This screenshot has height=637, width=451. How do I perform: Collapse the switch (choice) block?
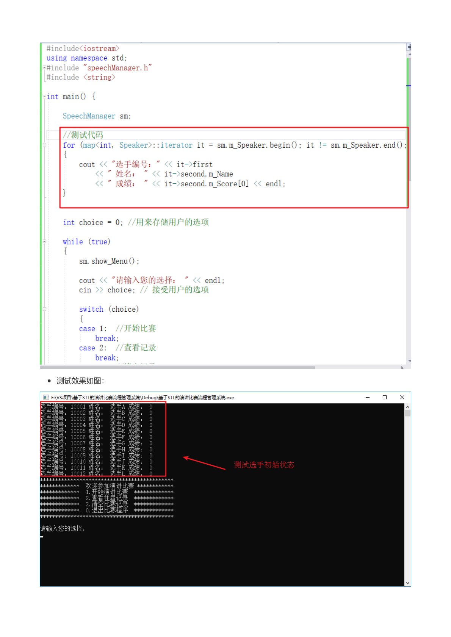click(44, 309)
